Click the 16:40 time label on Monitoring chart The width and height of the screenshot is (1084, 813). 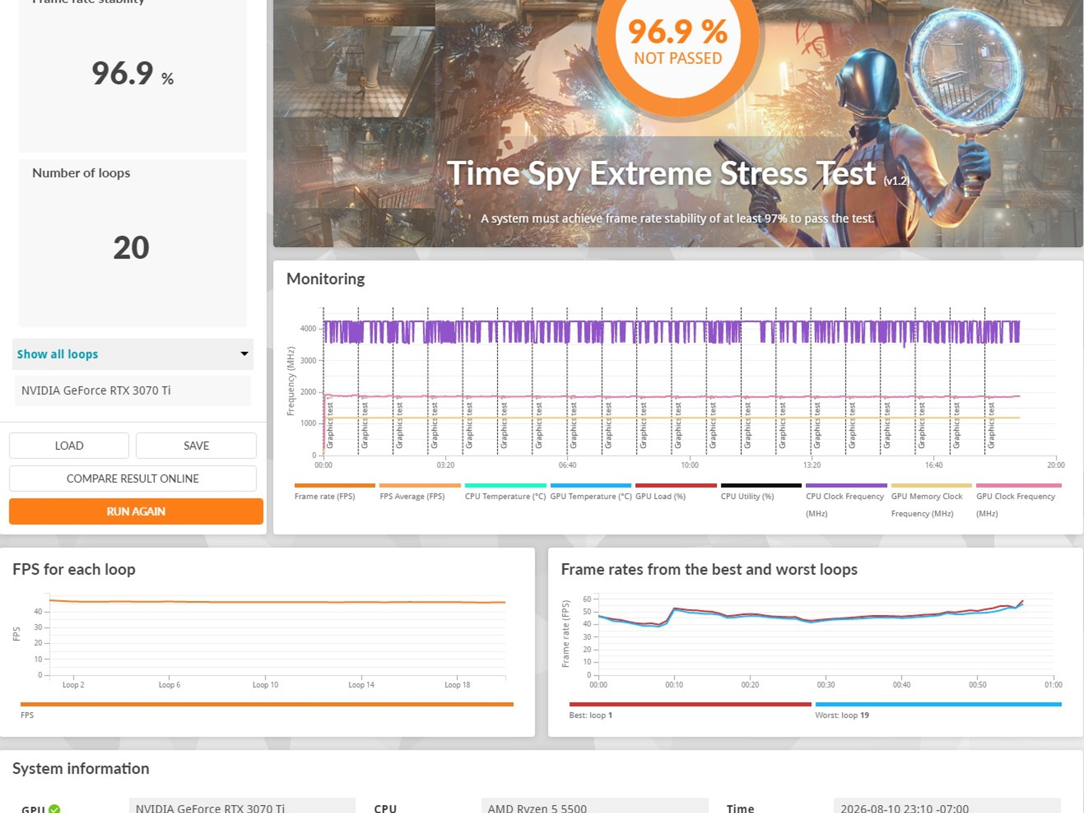click(x=934, y=465)
